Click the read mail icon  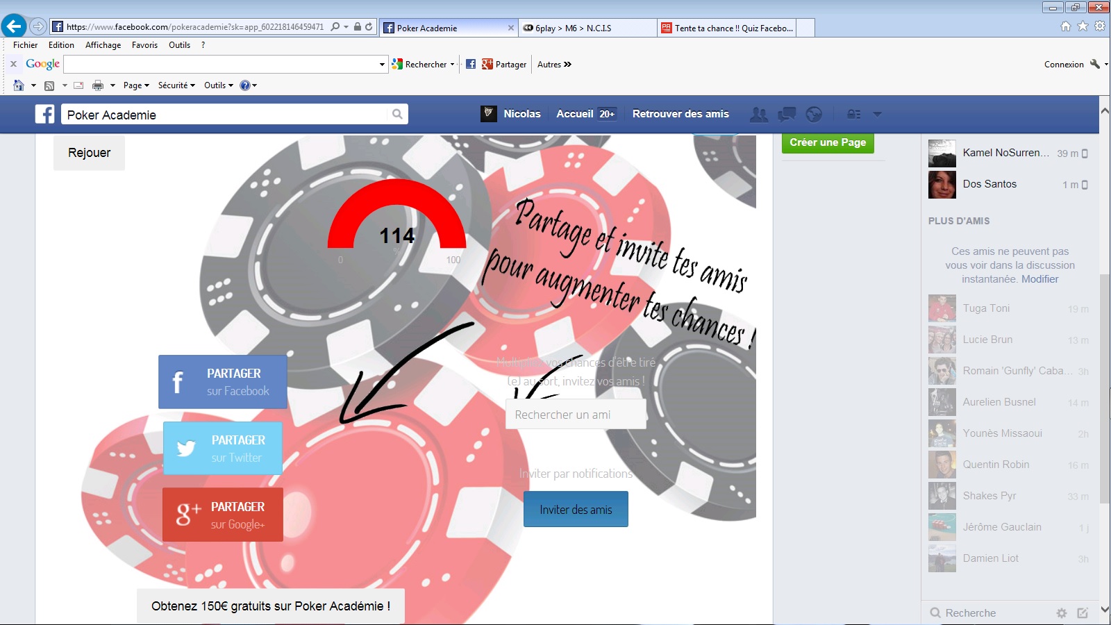pos(78,85)
